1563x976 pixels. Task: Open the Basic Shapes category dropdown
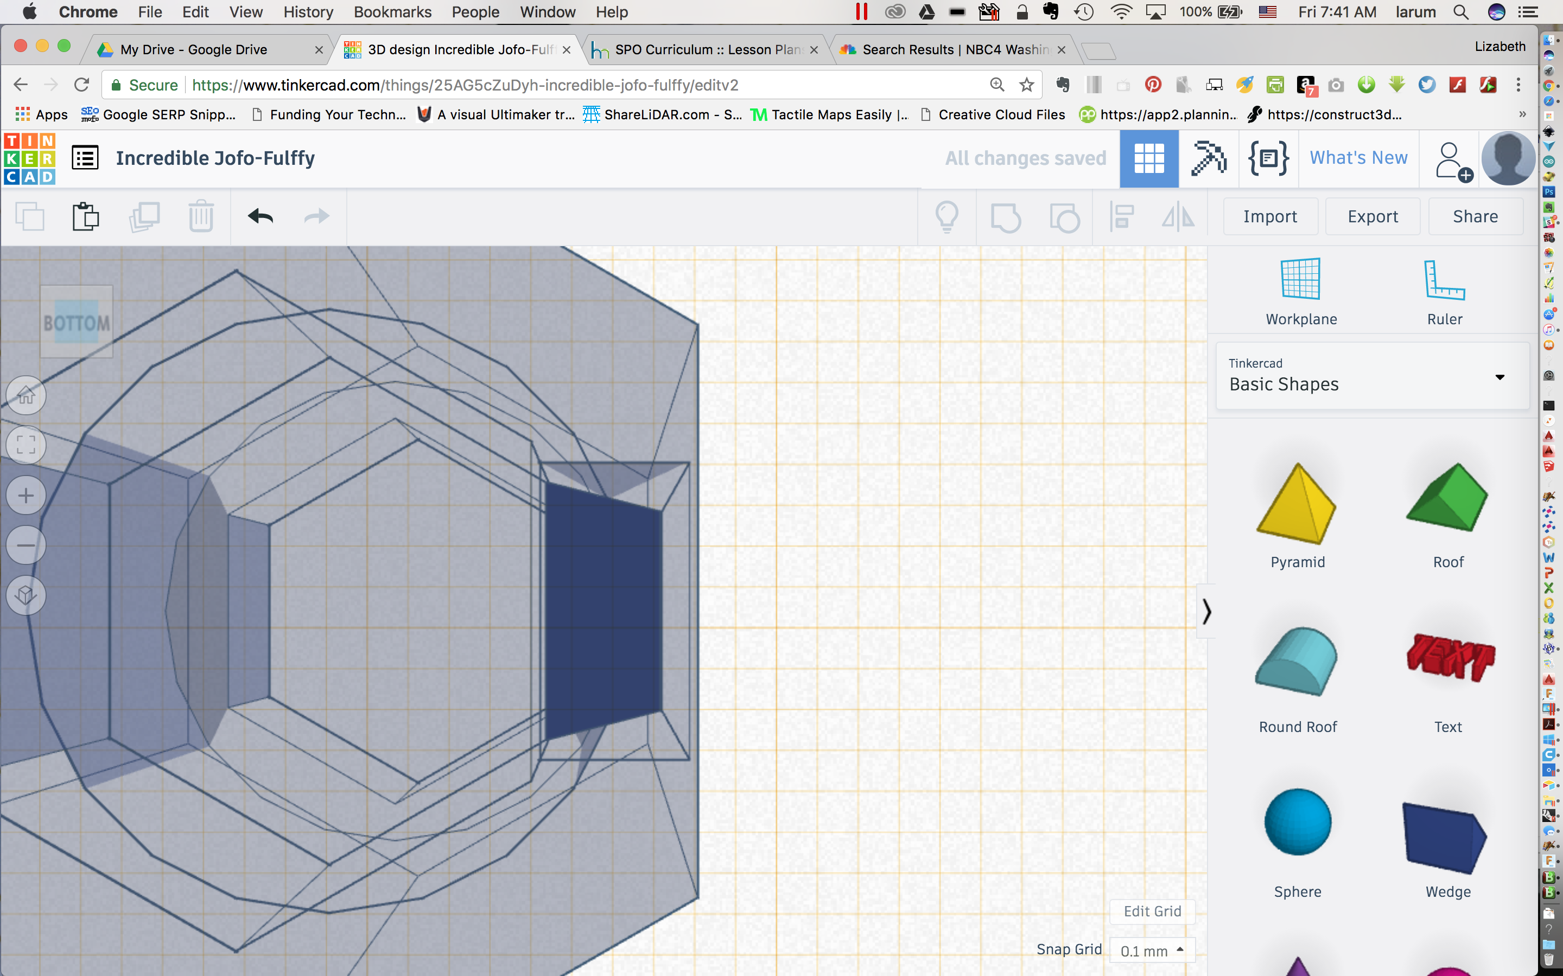point(1373,376)
